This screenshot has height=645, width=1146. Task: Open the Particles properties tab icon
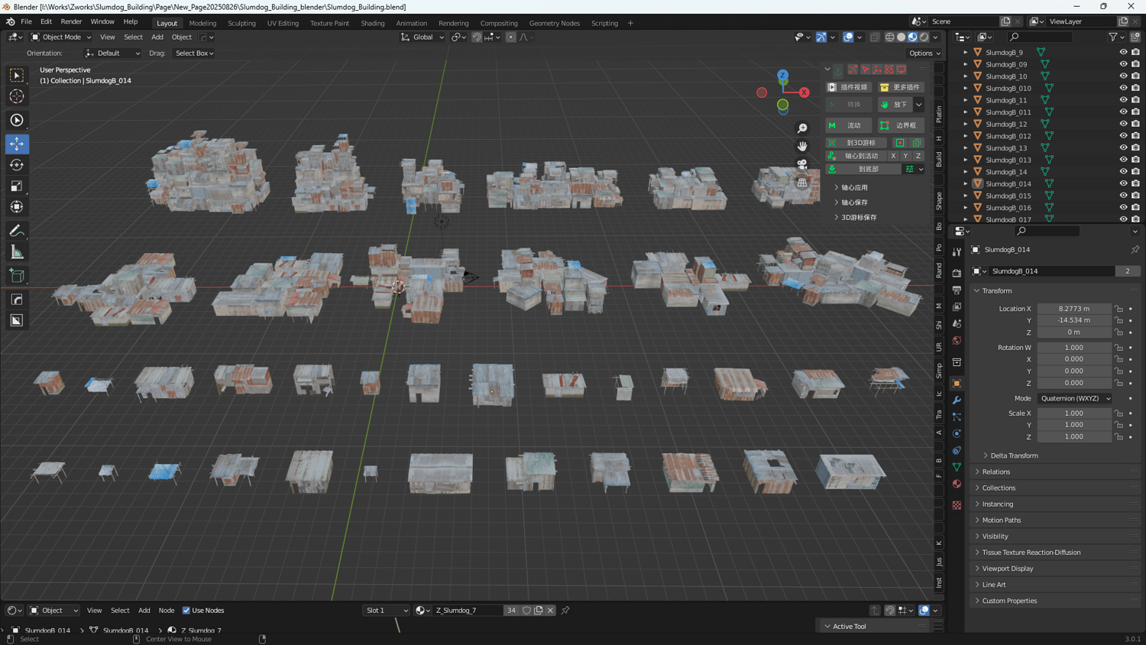(x=957, y=417)
